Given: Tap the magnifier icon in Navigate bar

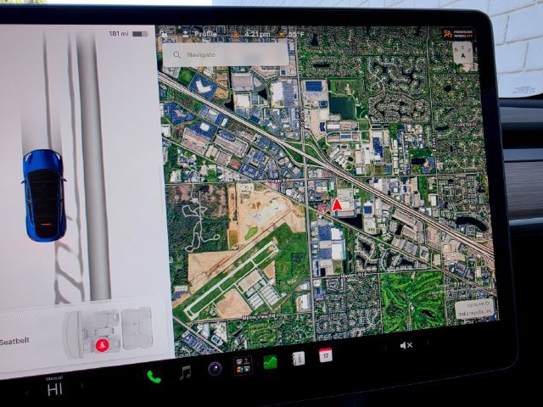Looking at the screenshot, I should pyautogui.click(x=176, y=54).
